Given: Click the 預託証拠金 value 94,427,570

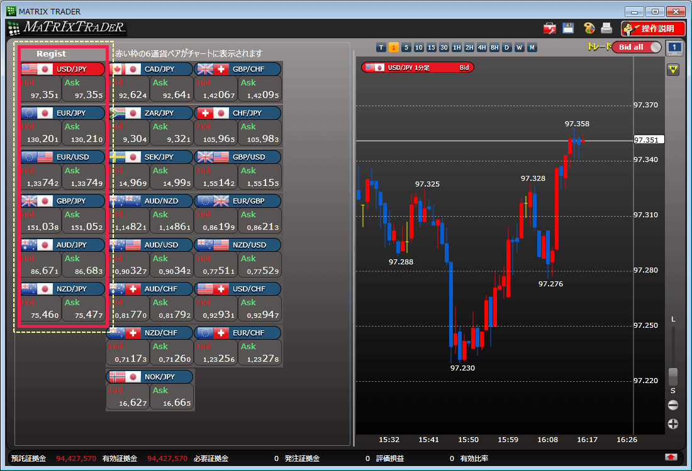Looking at the screenshot, I should pyautogui.click(x=76, y=458).
